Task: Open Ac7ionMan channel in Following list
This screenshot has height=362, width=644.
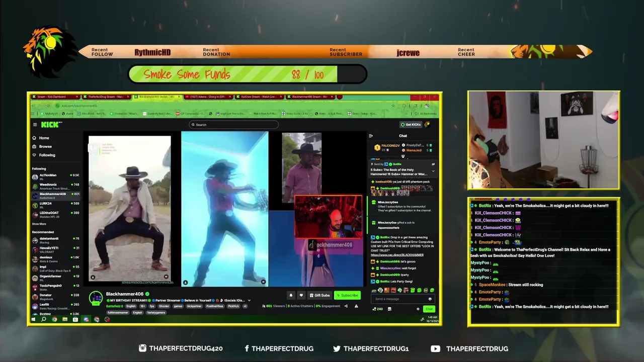Action: 55,176
